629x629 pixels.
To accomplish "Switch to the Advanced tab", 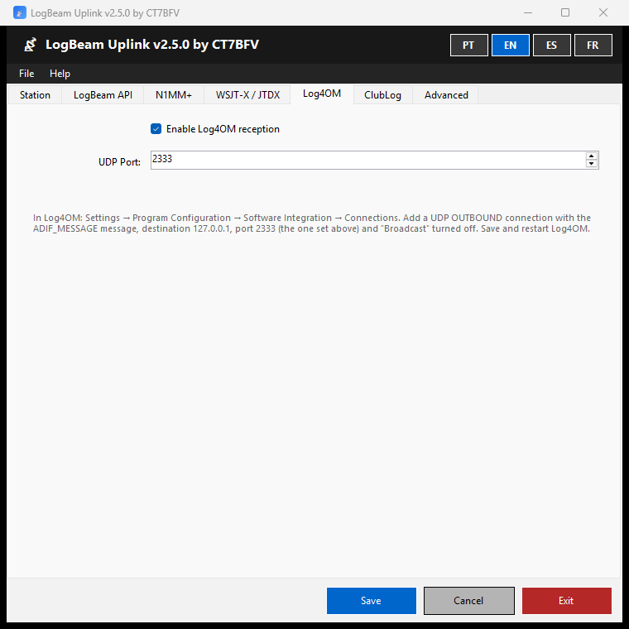I will (446, 95).
